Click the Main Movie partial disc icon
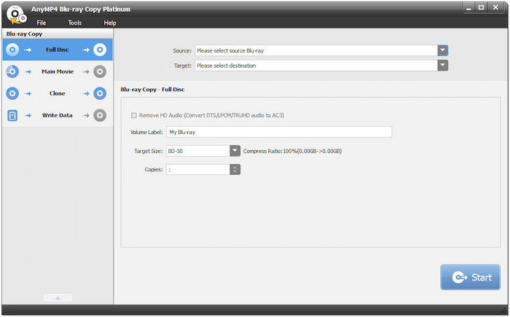Image resolution: width=510 pixels, height=317 pixels. click(x=12, y=71)
